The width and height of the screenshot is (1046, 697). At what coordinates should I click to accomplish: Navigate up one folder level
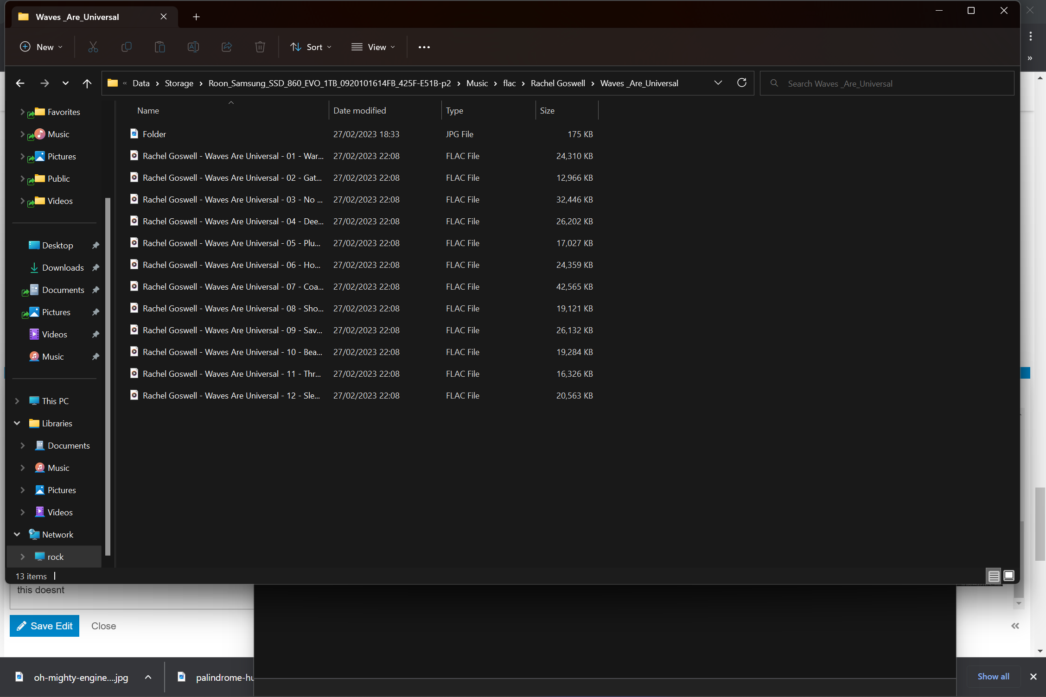coord(87,83)
